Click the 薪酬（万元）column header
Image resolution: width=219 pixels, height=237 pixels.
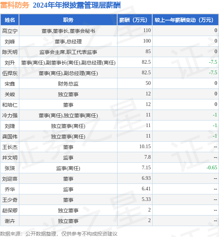[135, 20]
